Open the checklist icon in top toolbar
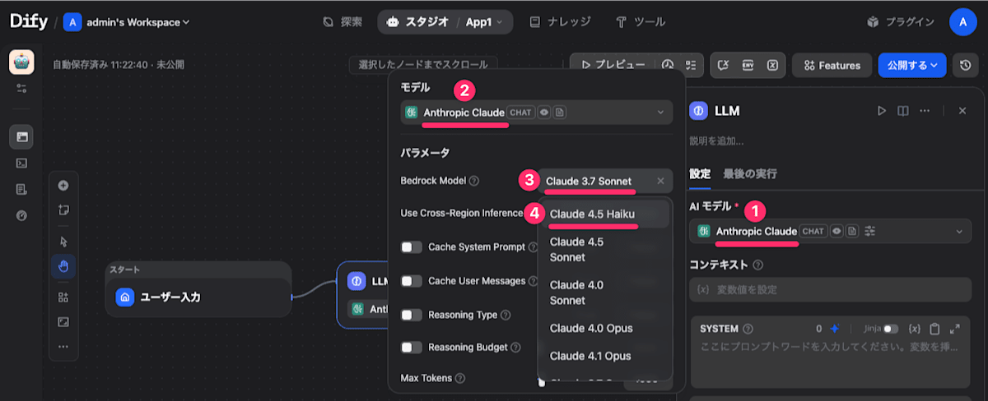988x401 pixels. point(691,65)
